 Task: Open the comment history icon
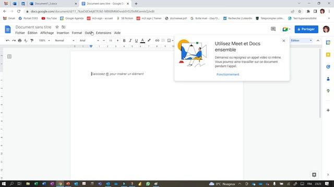click(273, 29)
